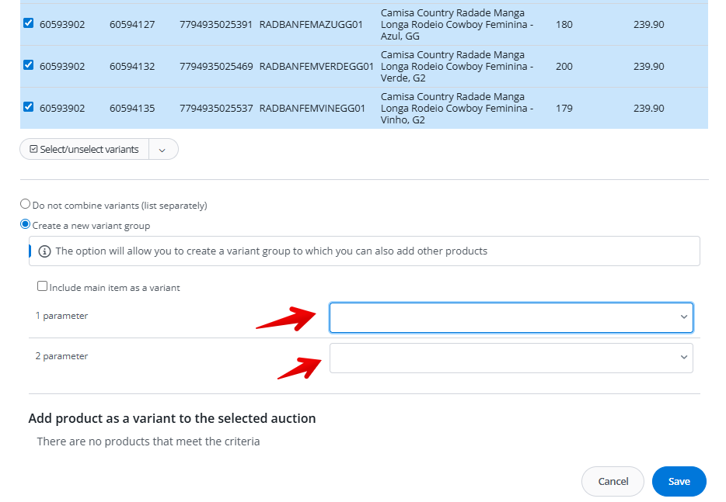Choose Create a new variant group
Screen dimensions: 726x502
tap(26, 224)
